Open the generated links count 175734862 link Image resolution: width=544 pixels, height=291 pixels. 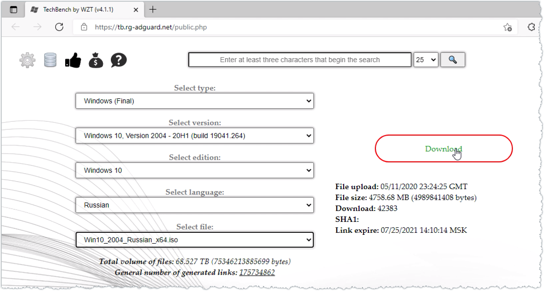(257, 272)
